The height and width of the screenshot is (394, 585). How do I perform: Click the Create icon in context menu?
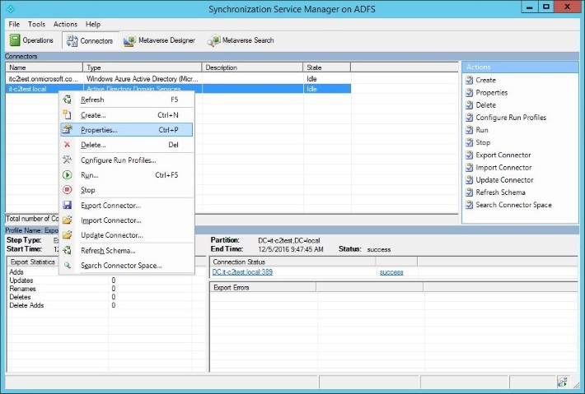coord(68,114)
